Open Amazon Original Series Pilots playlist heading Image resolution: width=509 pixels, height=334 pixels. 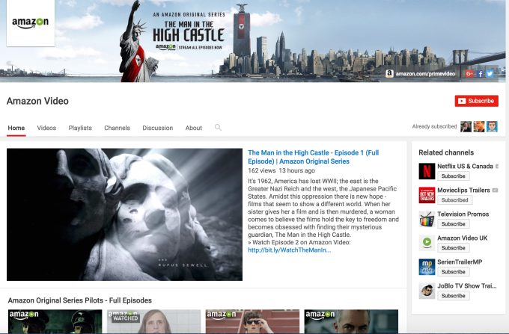point(80,300)
